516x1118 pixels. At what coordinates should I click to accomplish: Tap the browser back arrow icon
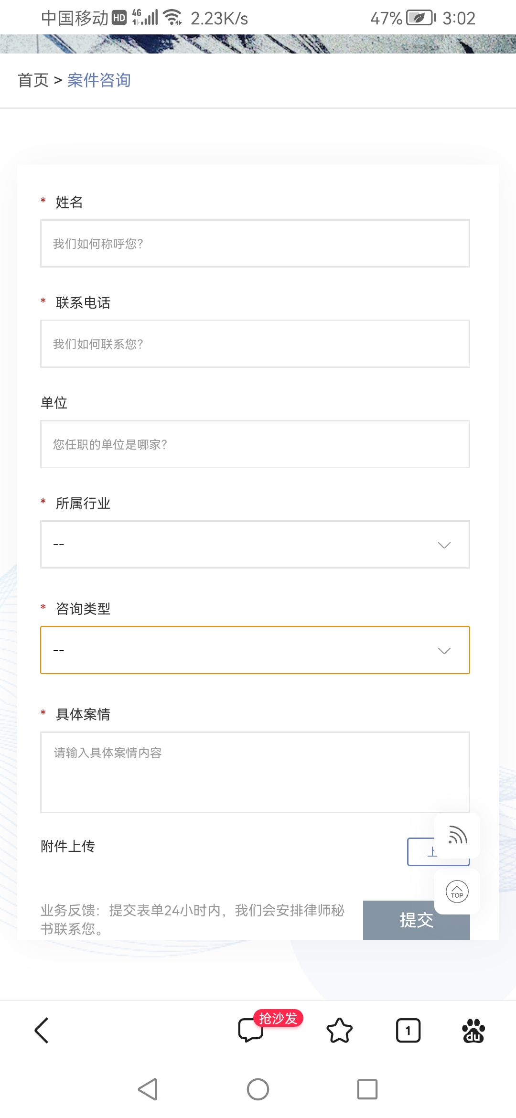(x=42, y=1030)
